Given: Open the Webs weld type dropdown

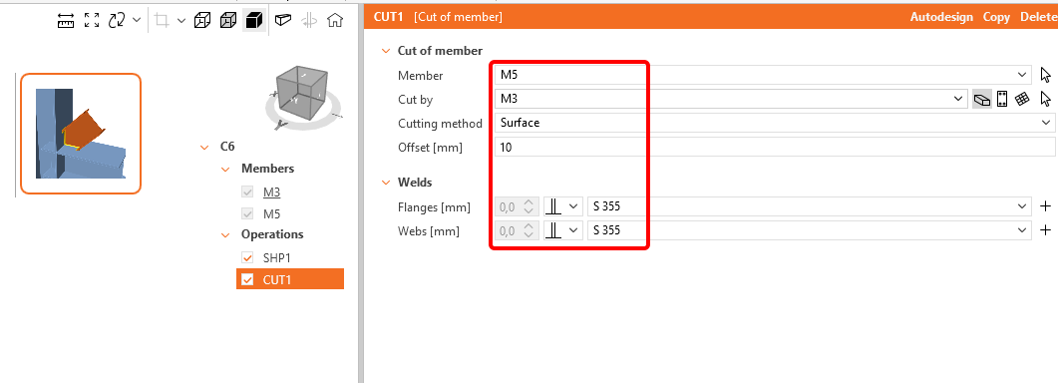Looking at the screenshot, I should pyautogui.click(x=563, y=230).
